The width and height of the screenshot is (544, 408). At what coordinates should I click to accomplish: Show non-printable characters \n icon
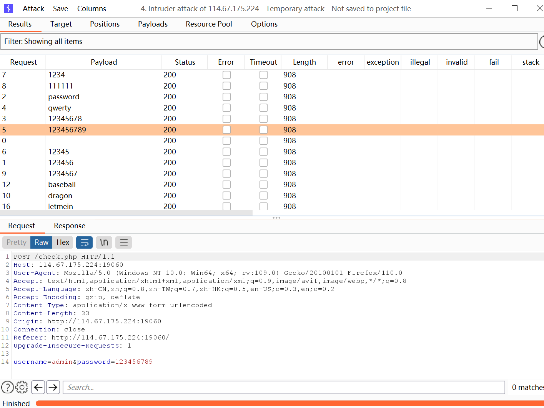(104, 242)
